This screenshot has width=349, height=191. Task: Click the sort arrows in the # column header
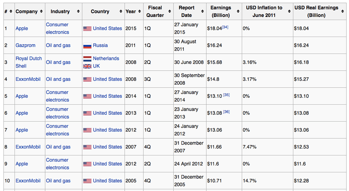[x=10, y=11]
